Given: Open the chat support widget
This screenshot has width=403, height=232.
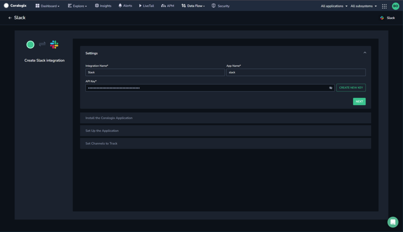Looking at the screenshot, I should [x=393, y=222].
